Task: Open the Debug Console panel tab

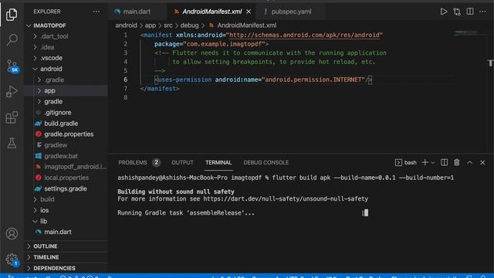Action: (x=266, y=162)
